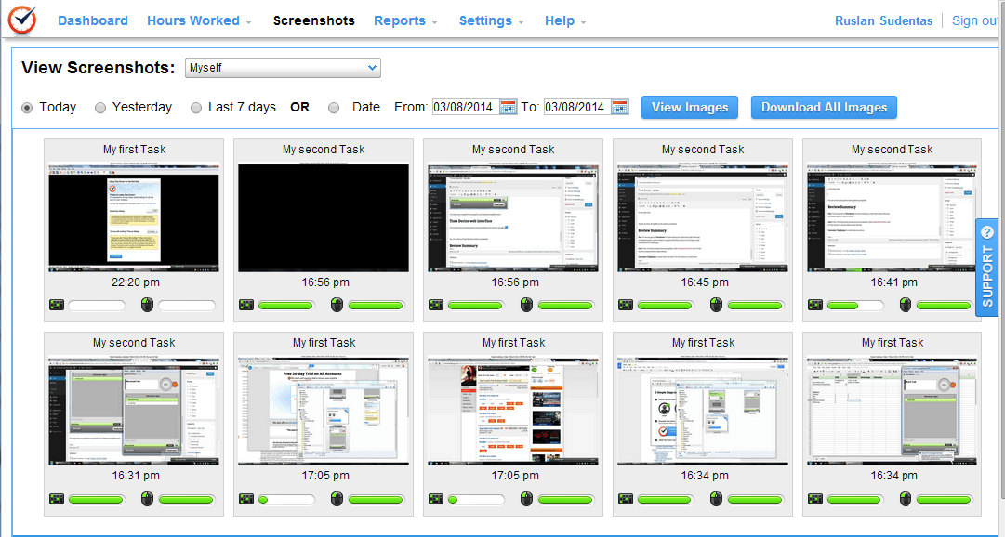
Task: Select the Today radio button
Action: pyautogui.click(x=28, y=107)
